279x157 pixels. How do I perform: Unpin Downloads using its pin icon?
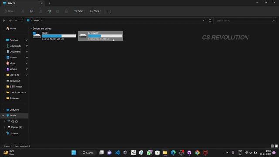tap(27, 46)
